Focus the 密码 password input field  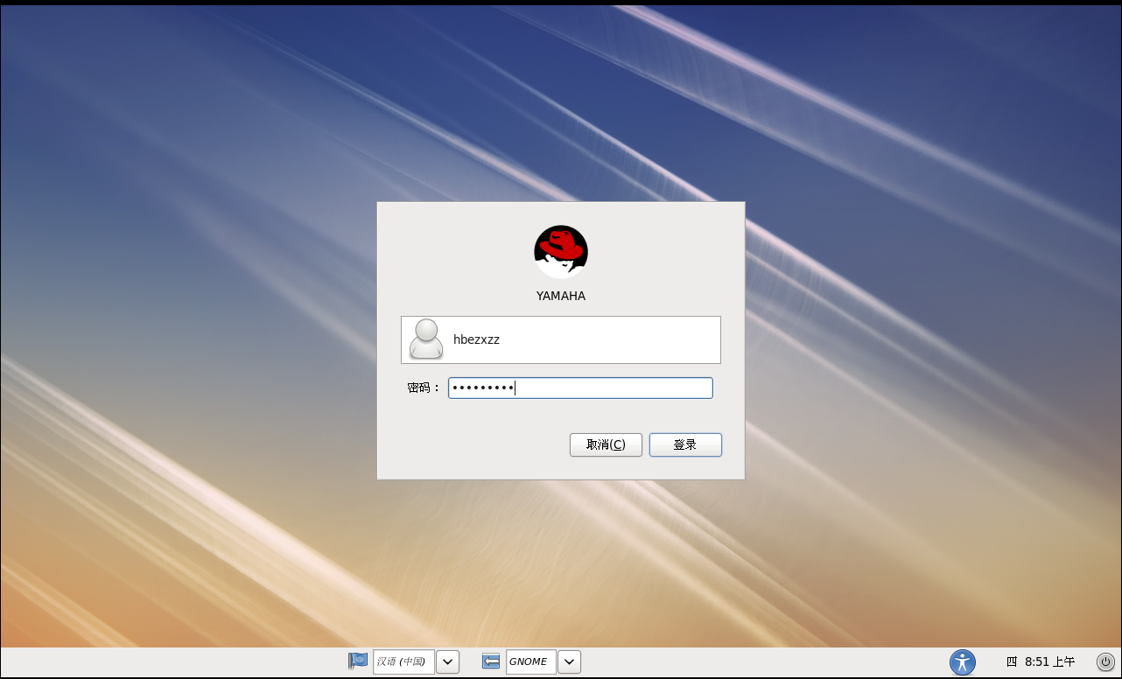click(x=580, y=388)
